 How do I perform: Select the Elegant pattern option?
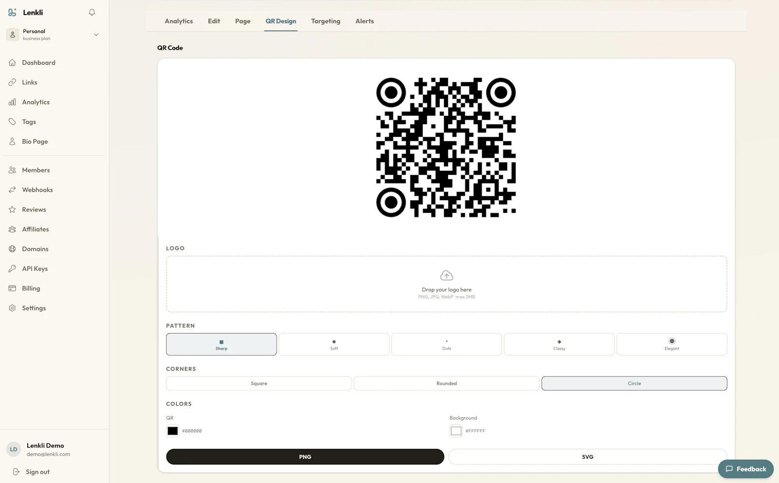coord(672,344)
